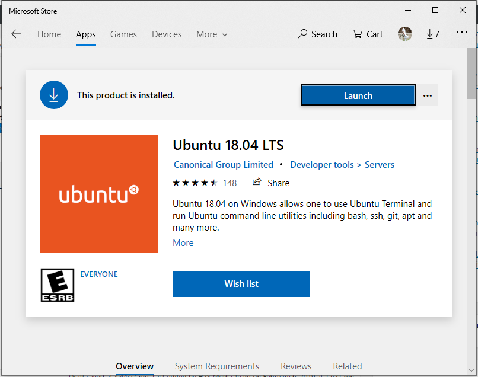Add the app to Wish list
Image resolution: width=478 pixels, height=377 pixels.
[x=241, y=284]
